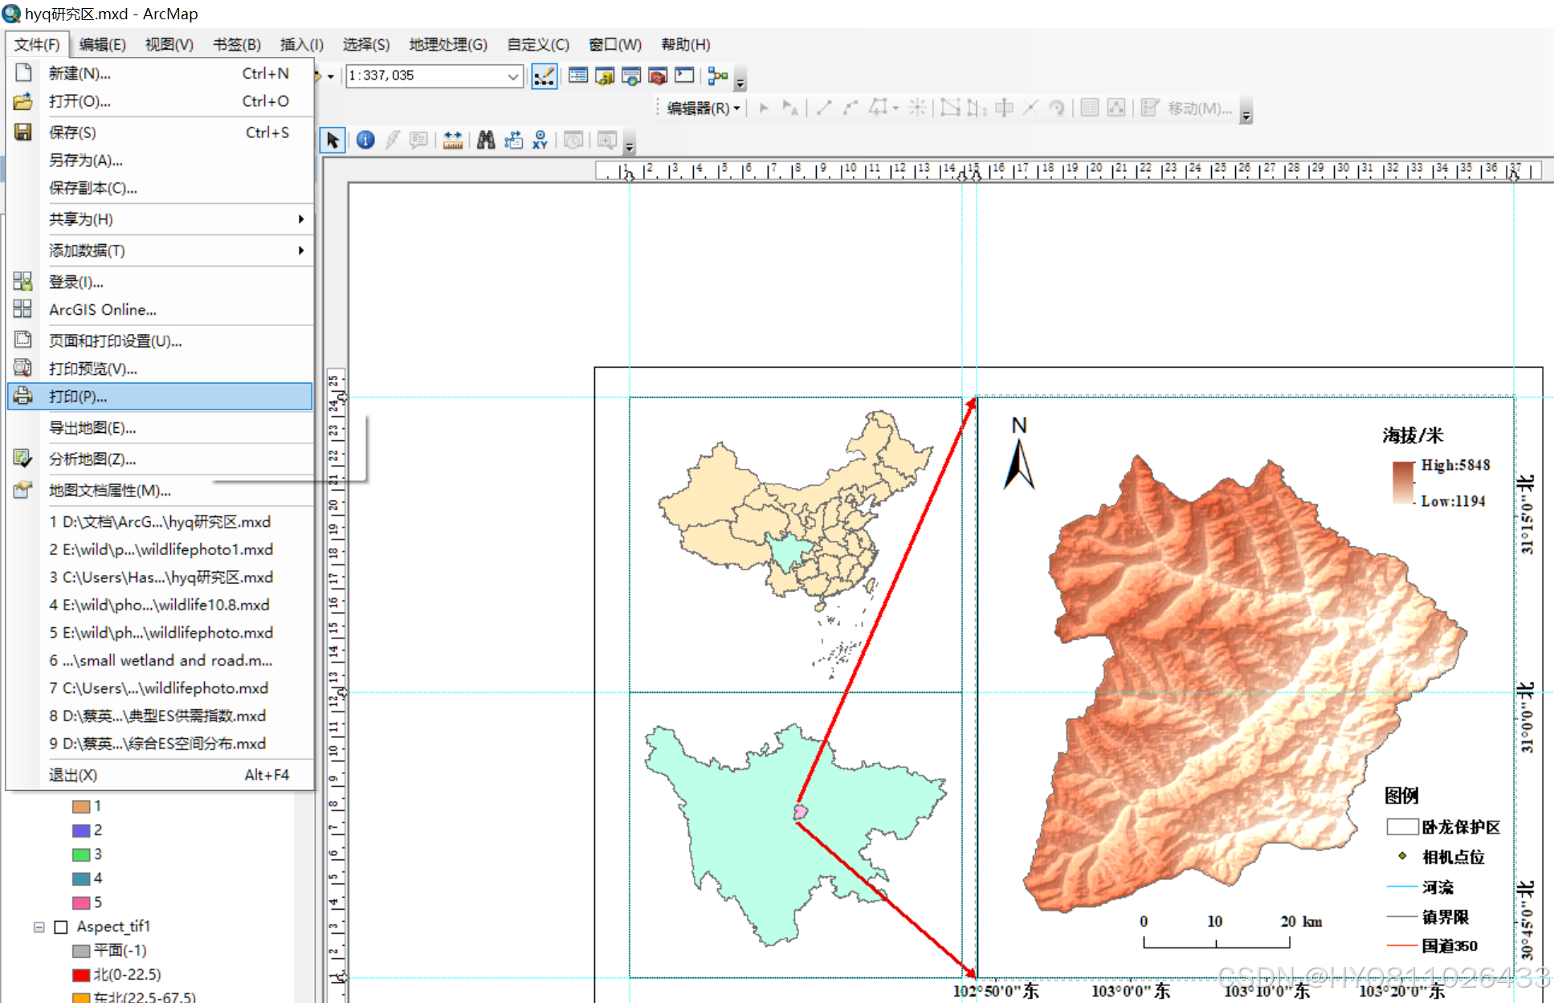Select the Go To XY tool
Screen dimensions: 1554x1003
coord(540,141)
